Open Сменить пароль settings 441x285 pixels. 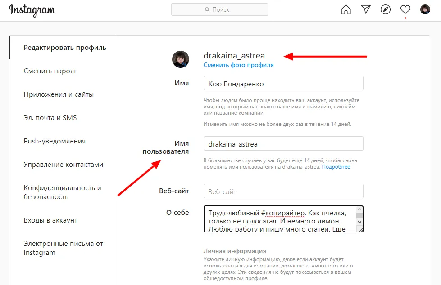pos(50,71)
